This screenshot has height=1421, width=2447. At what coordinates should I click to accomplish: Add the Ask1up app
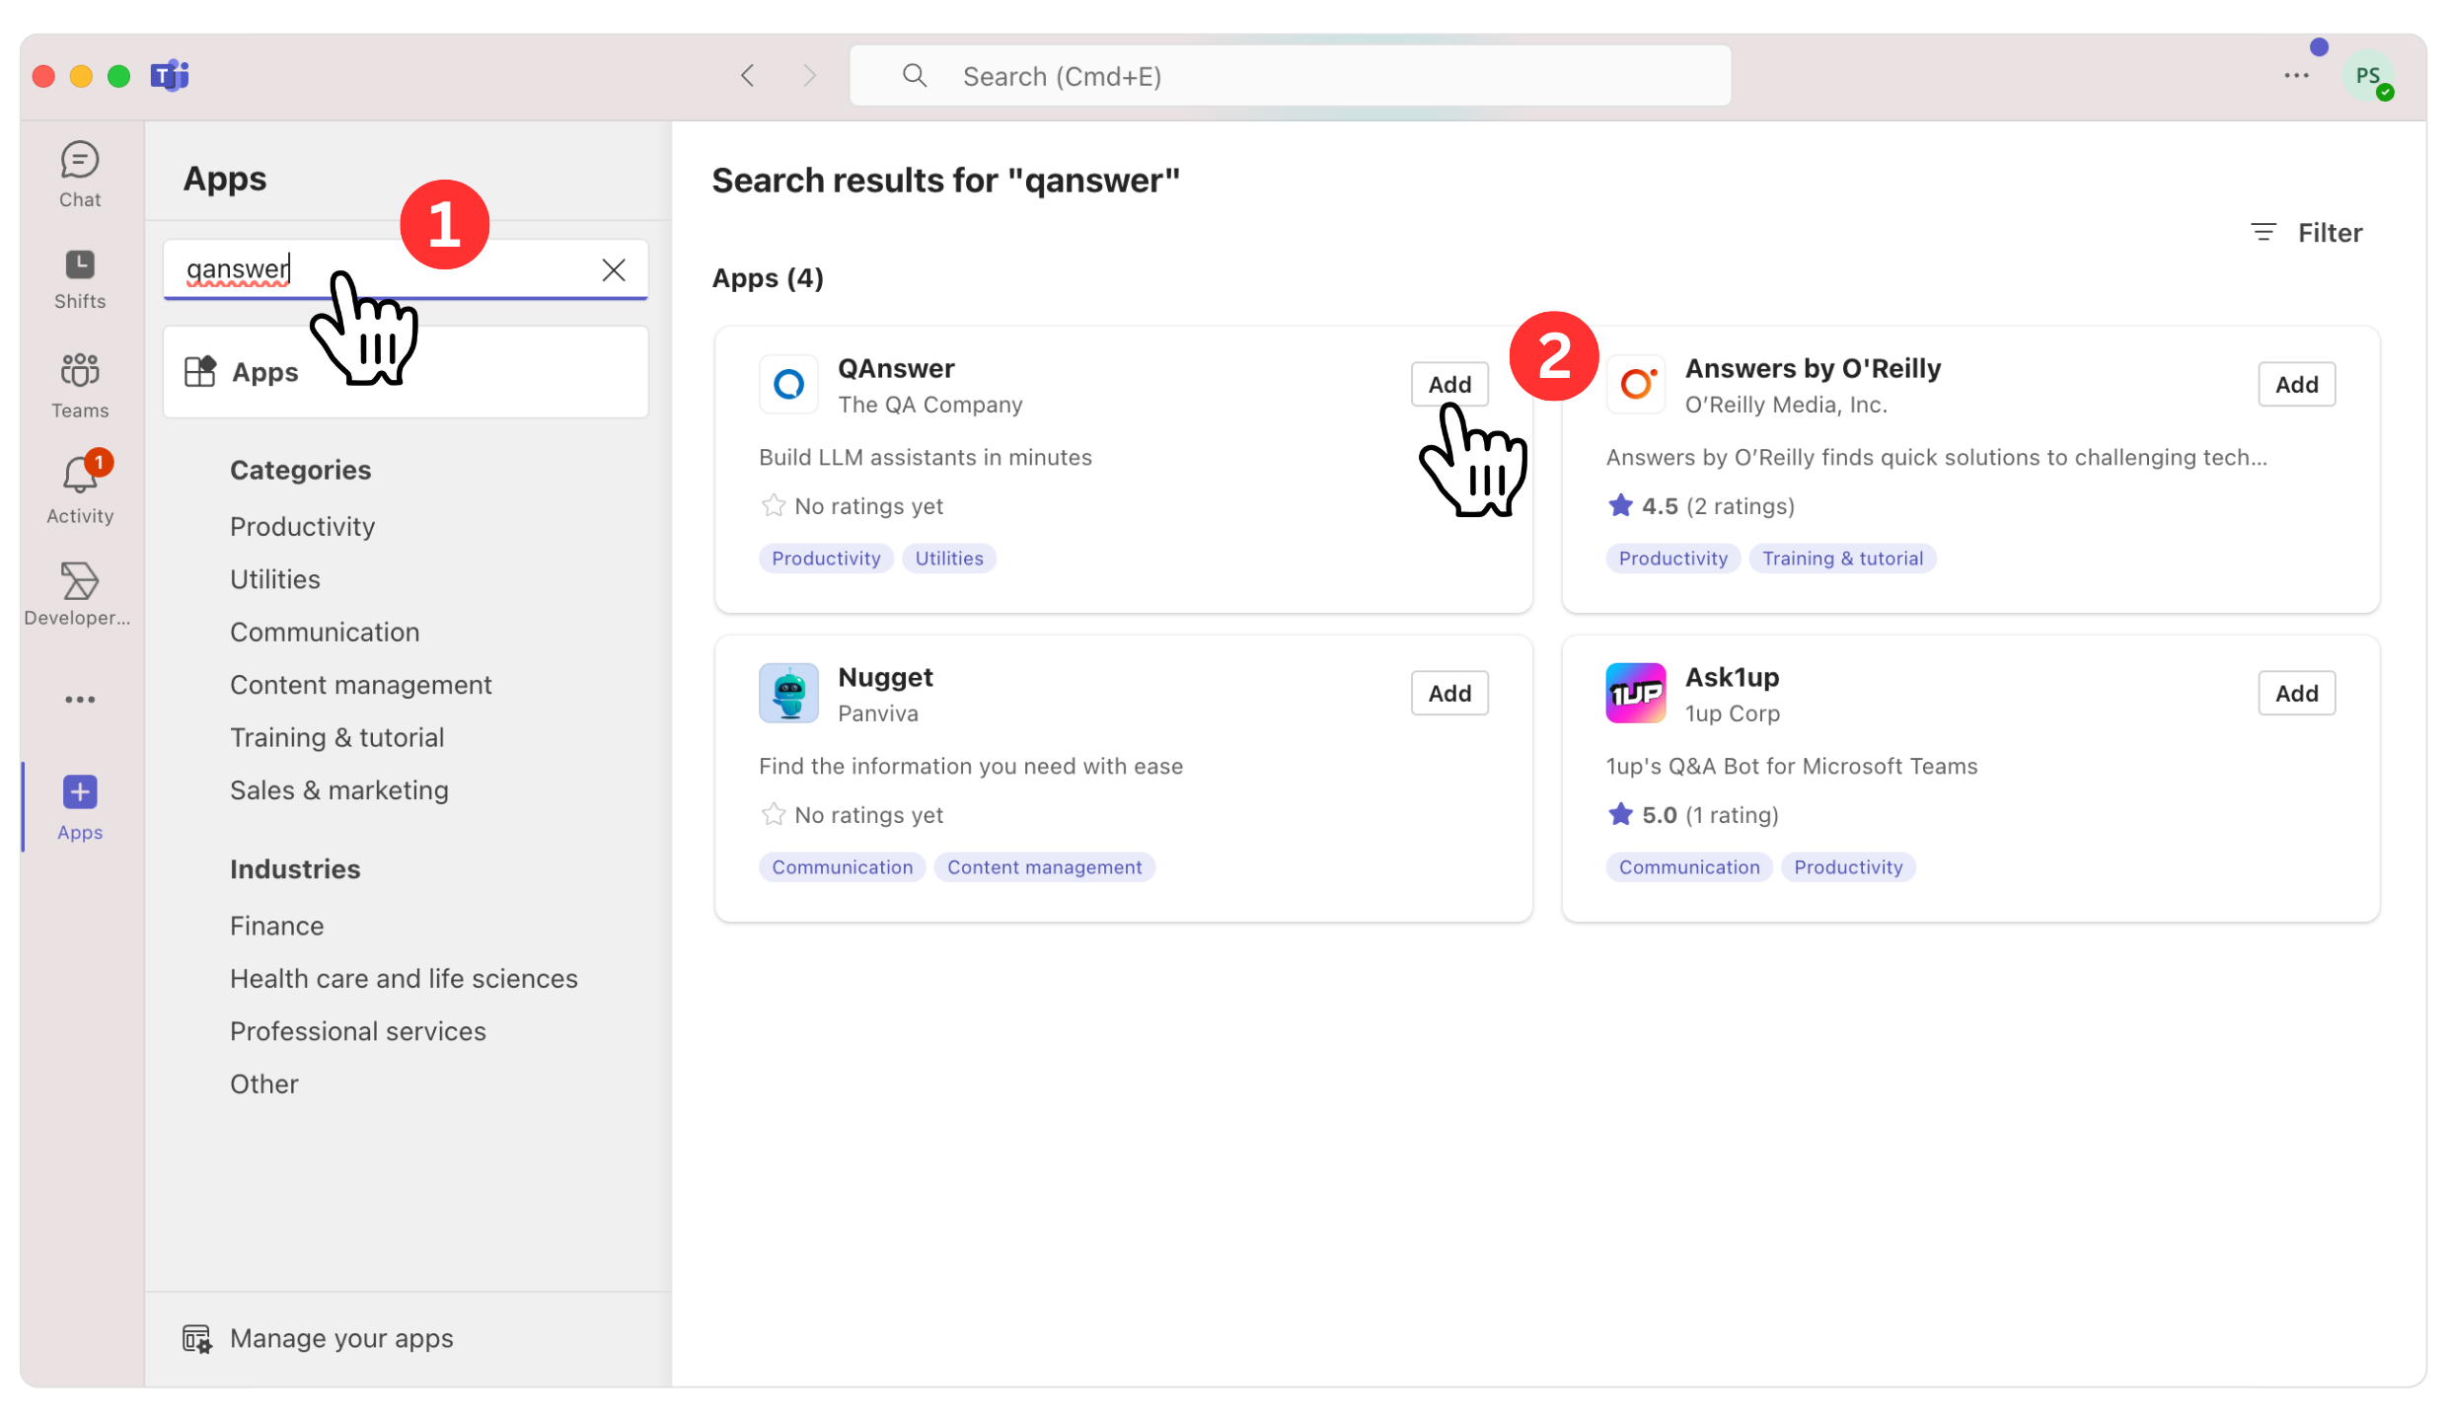pos(2296,693)
